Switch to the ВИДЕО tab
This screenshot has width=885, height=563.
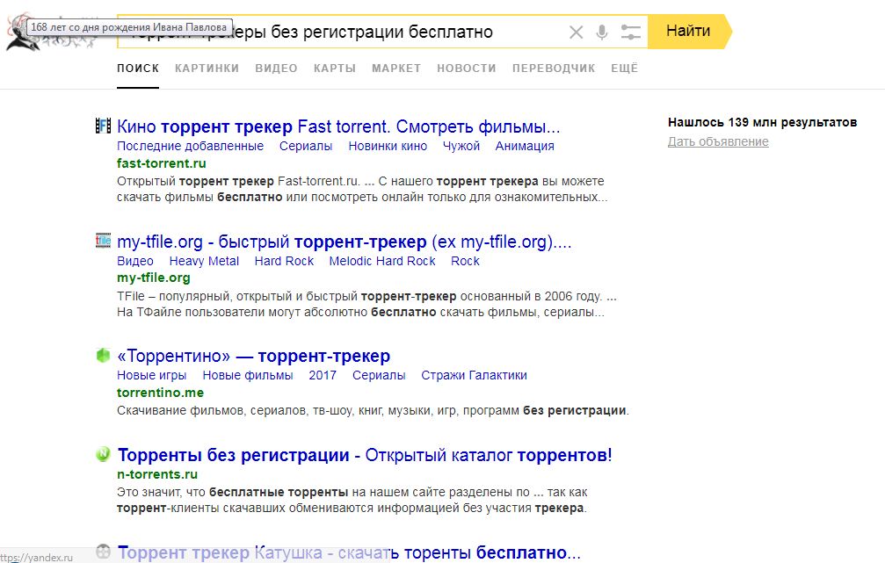coord(276,68)
